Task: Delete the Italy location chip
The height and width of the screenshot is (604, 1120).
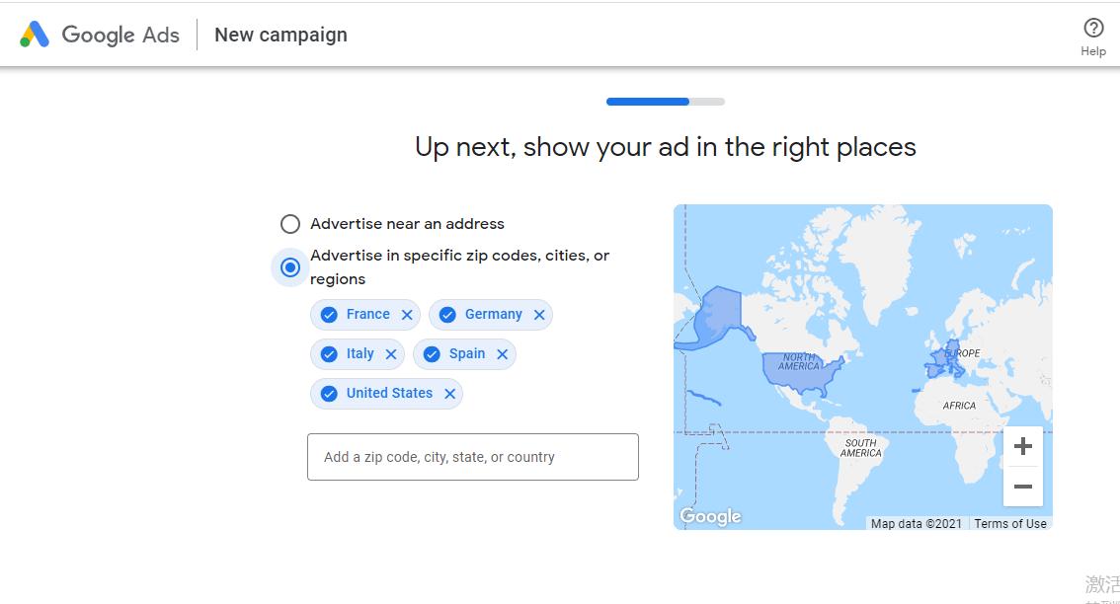Action: click(391, 354)
